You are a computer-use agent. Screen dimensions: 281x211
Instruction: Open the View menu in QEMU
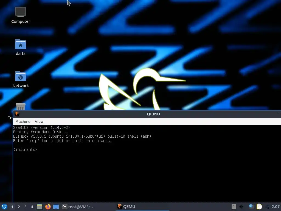click(39, 121)
